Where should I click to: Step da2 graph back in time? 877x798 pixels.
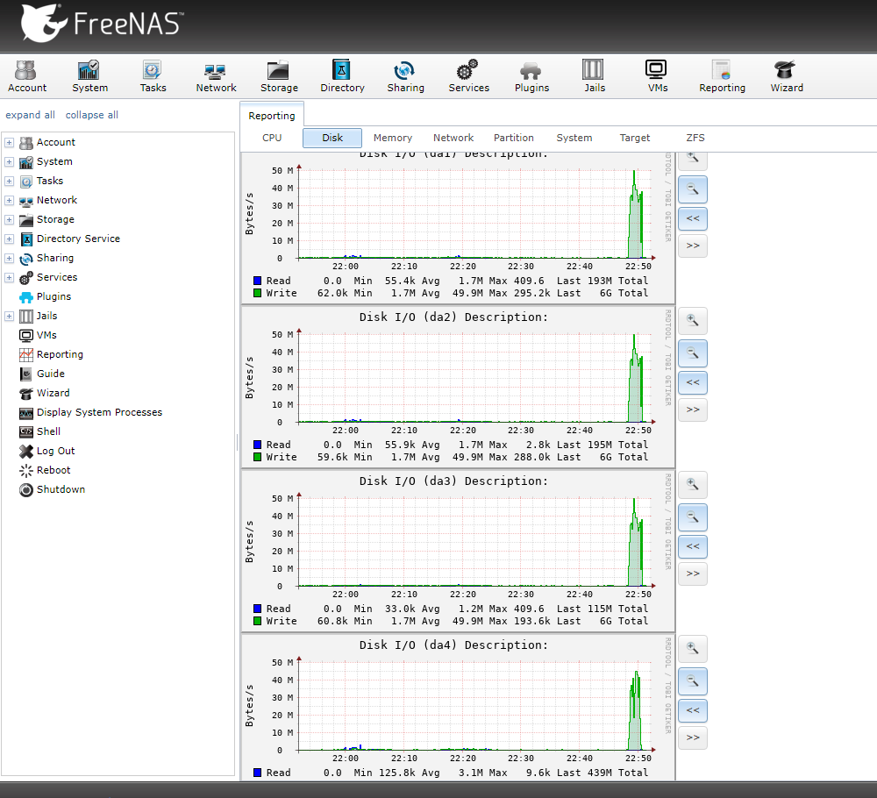click(x=693, y=382)
